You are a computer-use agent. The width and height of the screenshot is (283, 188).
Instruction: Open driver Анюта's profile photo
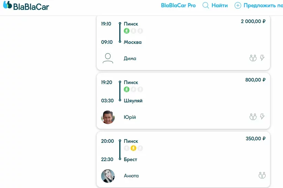click(108, 176)
